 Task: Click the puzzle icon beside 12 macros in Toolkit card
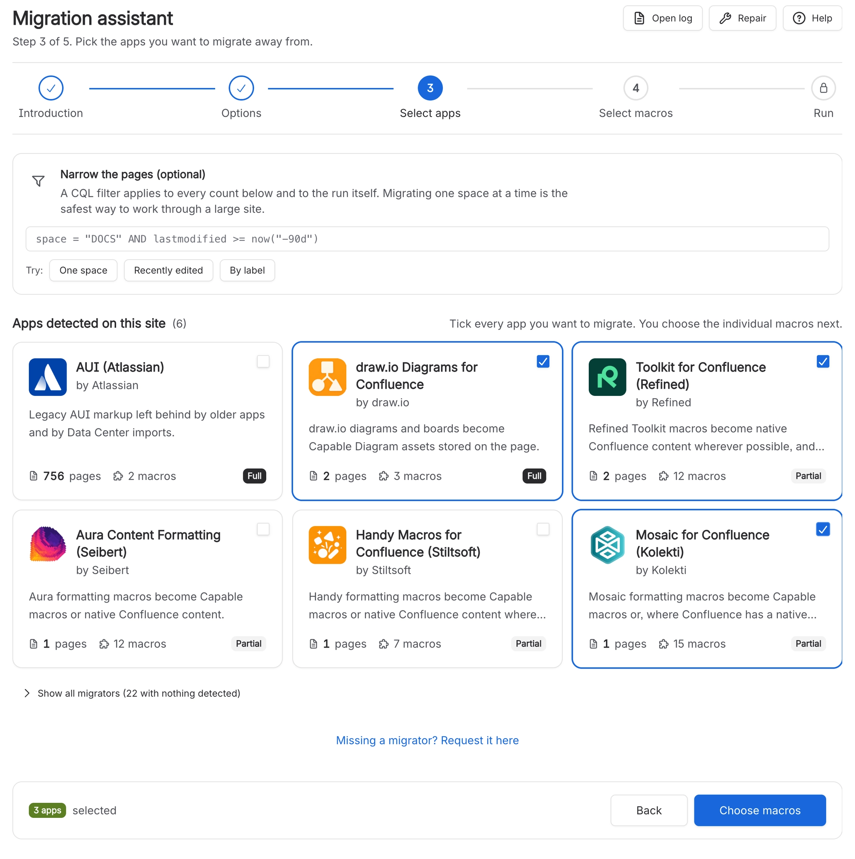(663, 476)
